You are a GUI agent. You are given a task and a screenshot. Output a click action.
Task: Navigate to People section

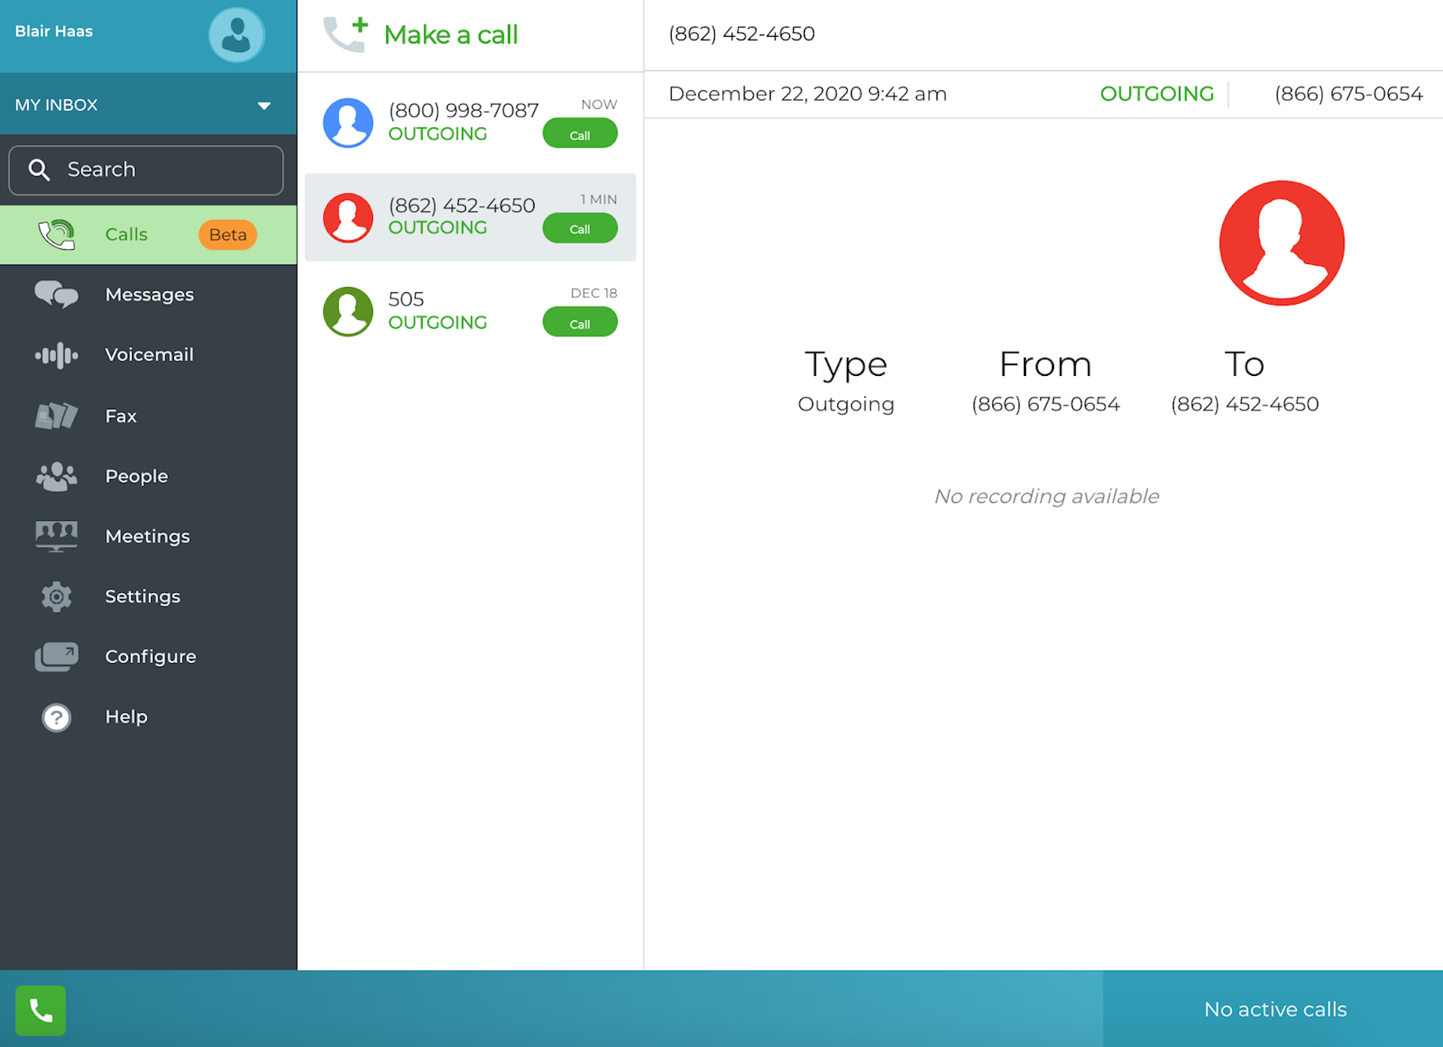coord(136,476)
